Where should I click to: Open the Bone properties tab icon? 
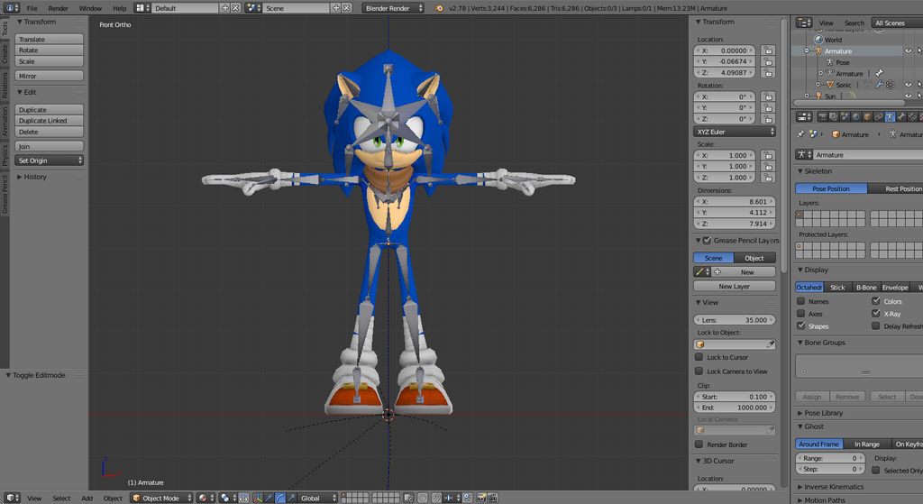pyautogui.click(x=901, y=116)
